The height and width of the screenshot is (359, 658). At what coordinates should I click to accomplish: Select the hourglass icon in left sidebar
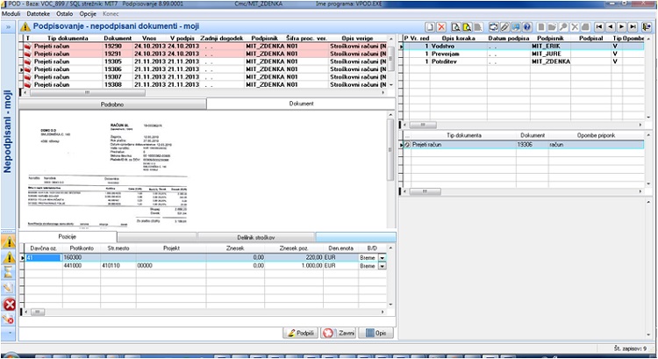pos(9,273)
